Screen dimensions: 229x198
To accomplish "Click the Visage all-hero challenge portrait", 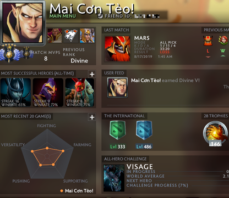I will (x=114, y=178).
